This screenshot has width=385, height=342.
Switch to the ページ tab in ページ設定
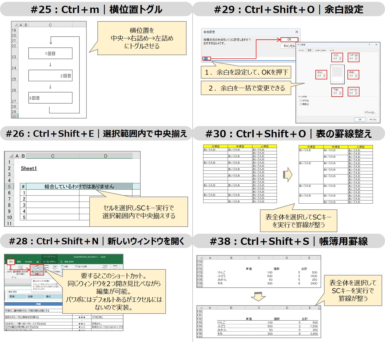tap(301, 50)
